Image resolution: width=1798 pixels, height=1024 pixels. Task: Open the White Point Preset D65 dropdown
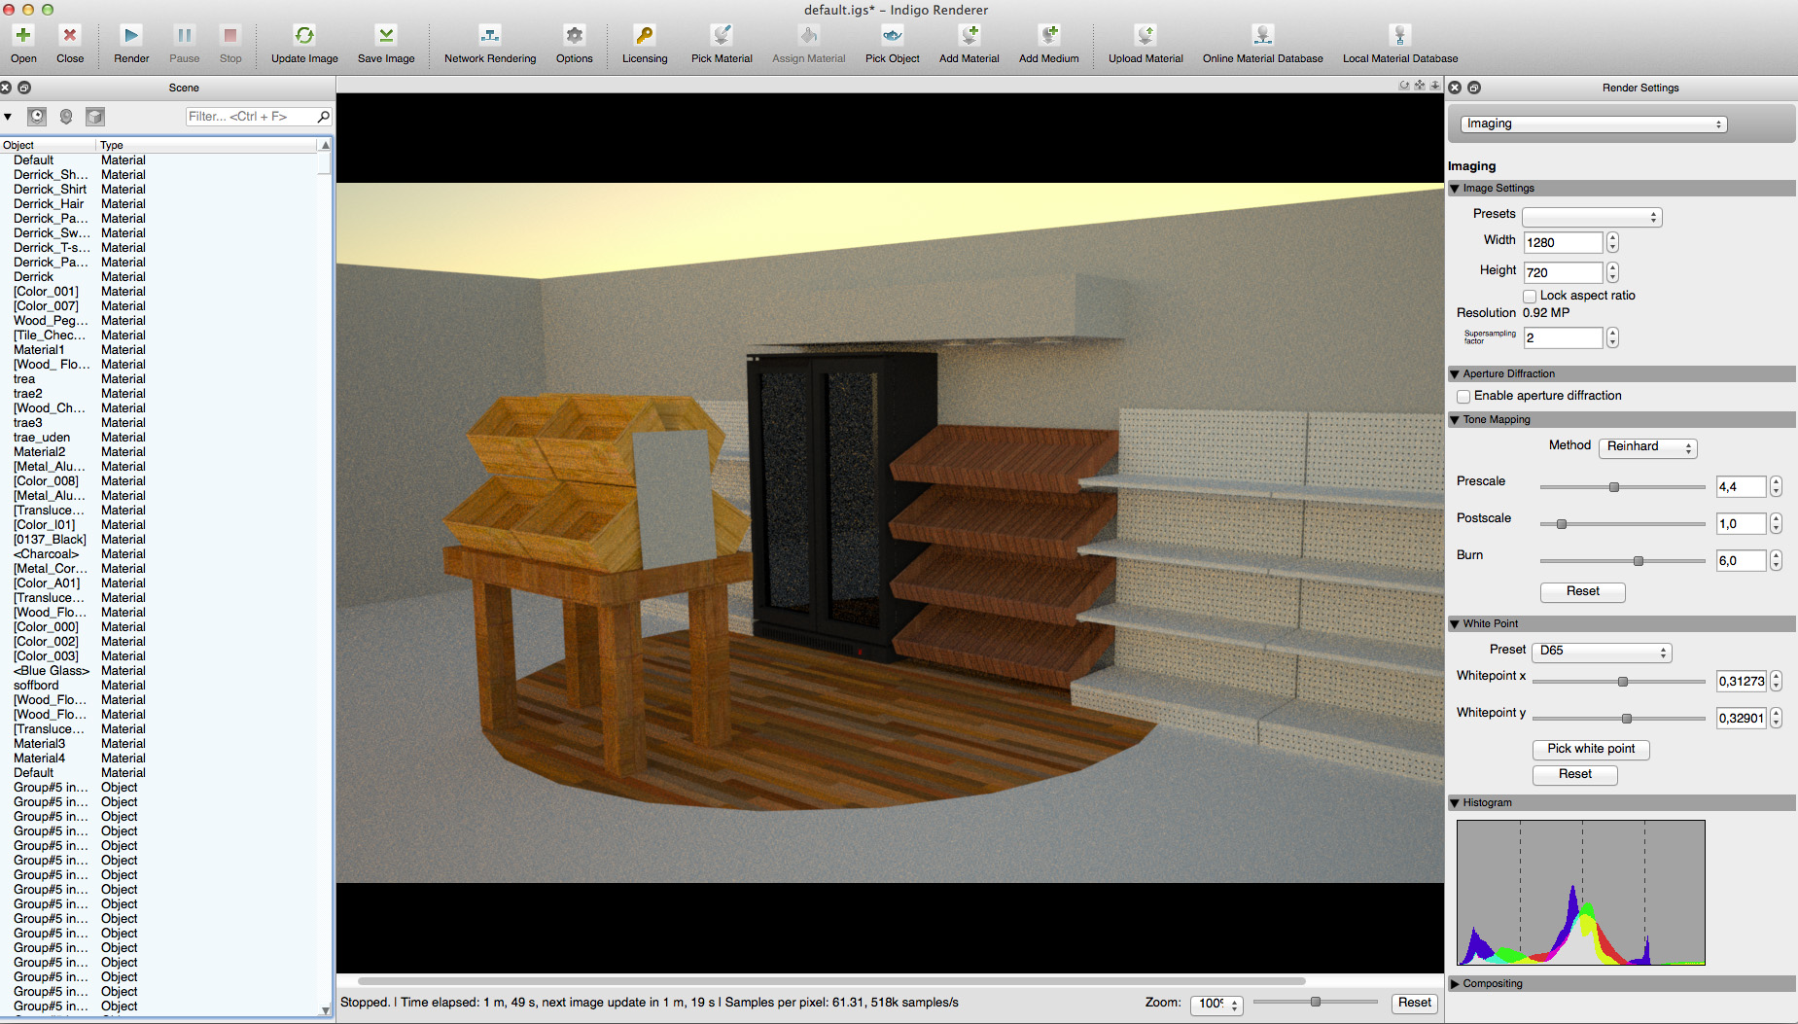click(x=1601, y=652)
